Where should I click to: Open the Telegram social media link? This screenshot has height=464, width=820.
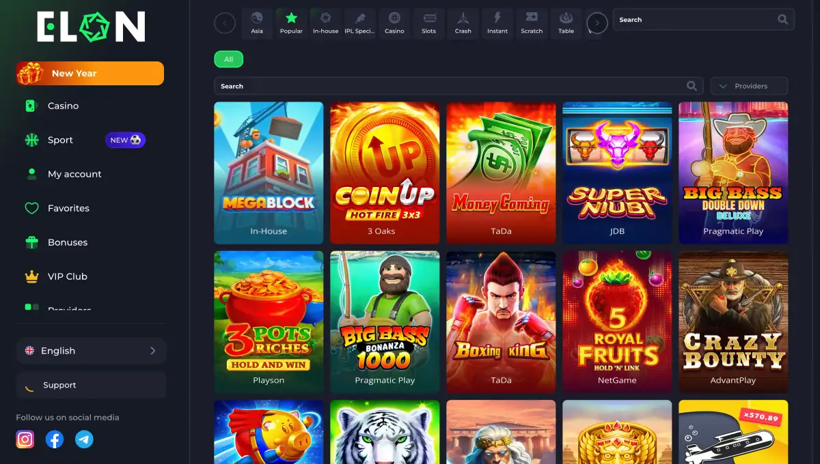(x=84, y=439)
